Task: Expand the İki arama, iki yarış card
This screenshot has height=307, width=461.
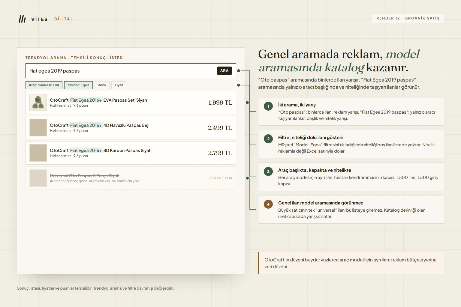Action: (x=351, y=111)
